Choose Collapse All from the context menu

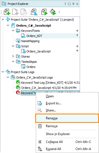click(x=54, y=142)
